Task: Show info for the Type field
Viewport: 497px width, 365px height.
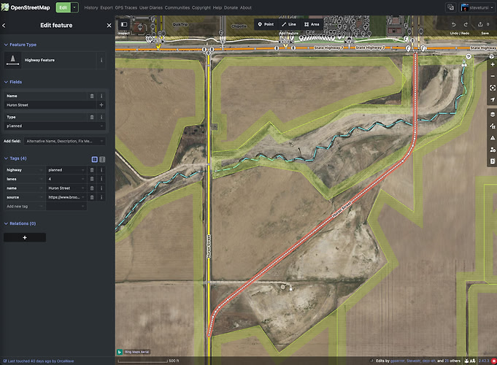Action: (x=101, y=117)
